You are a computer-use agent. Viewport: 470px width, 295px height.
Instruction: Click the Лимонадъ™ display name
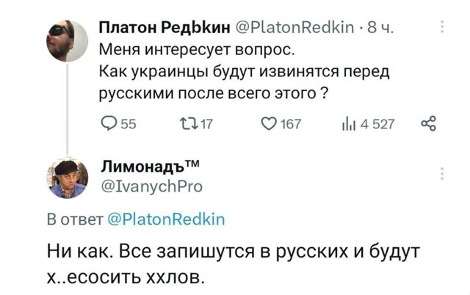coord(151,167)
